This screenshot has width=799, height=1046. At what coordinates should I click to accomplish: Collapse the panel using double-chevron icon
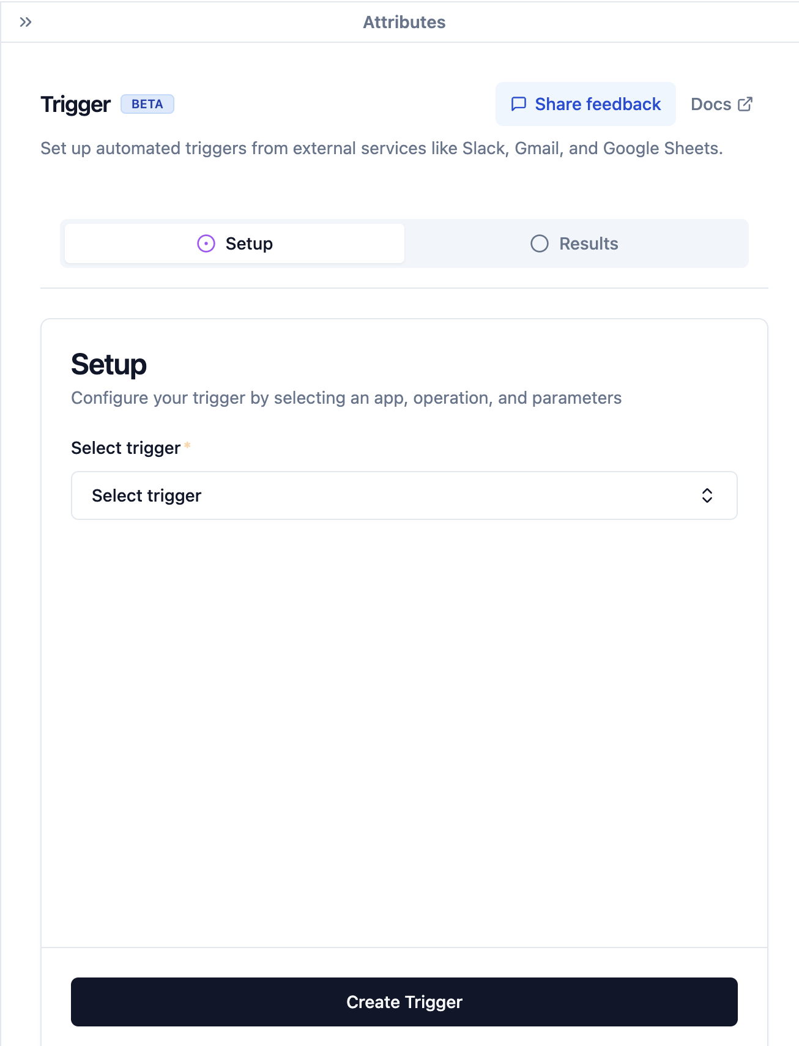point(25,23)
